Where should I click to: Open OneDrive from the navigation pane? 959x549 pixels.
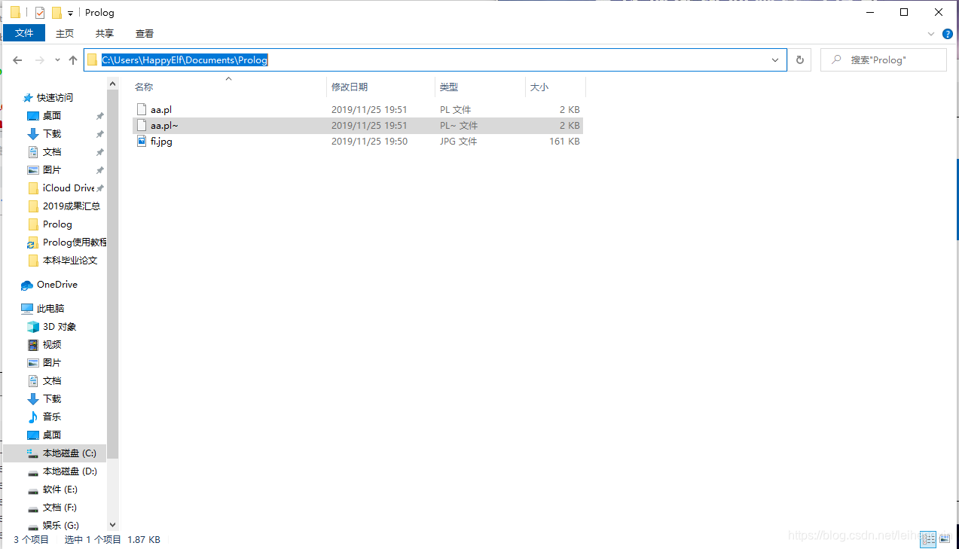coord(56,284)
